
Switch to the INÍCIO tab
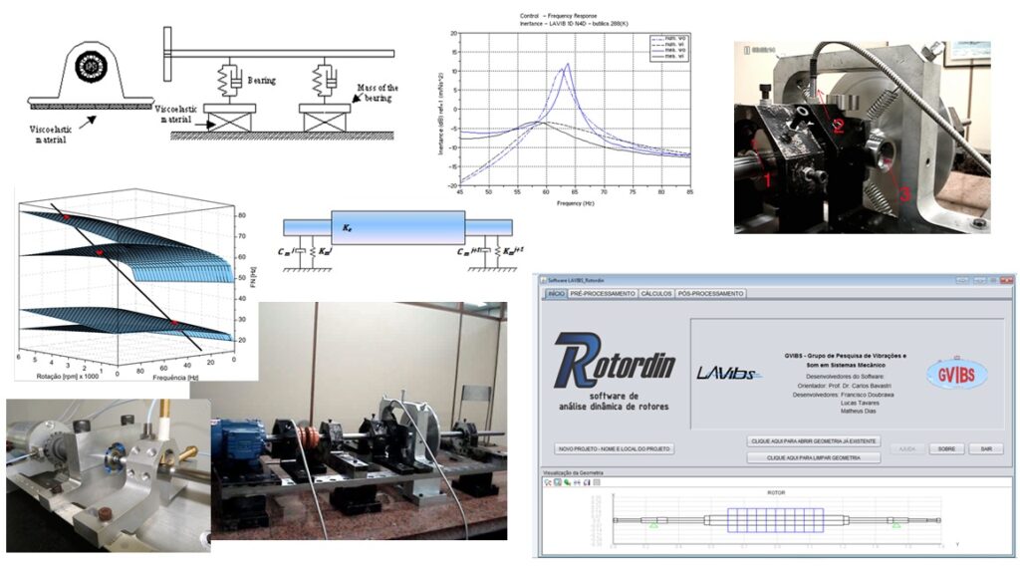coord(553,294)
